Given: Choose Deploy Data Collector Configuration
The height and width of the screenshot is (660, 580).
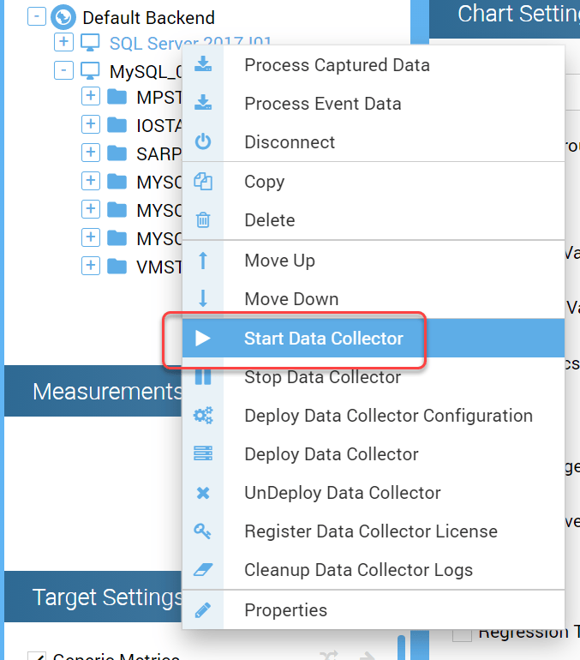Looking at the screenshot, I should (x=388, y=416).
